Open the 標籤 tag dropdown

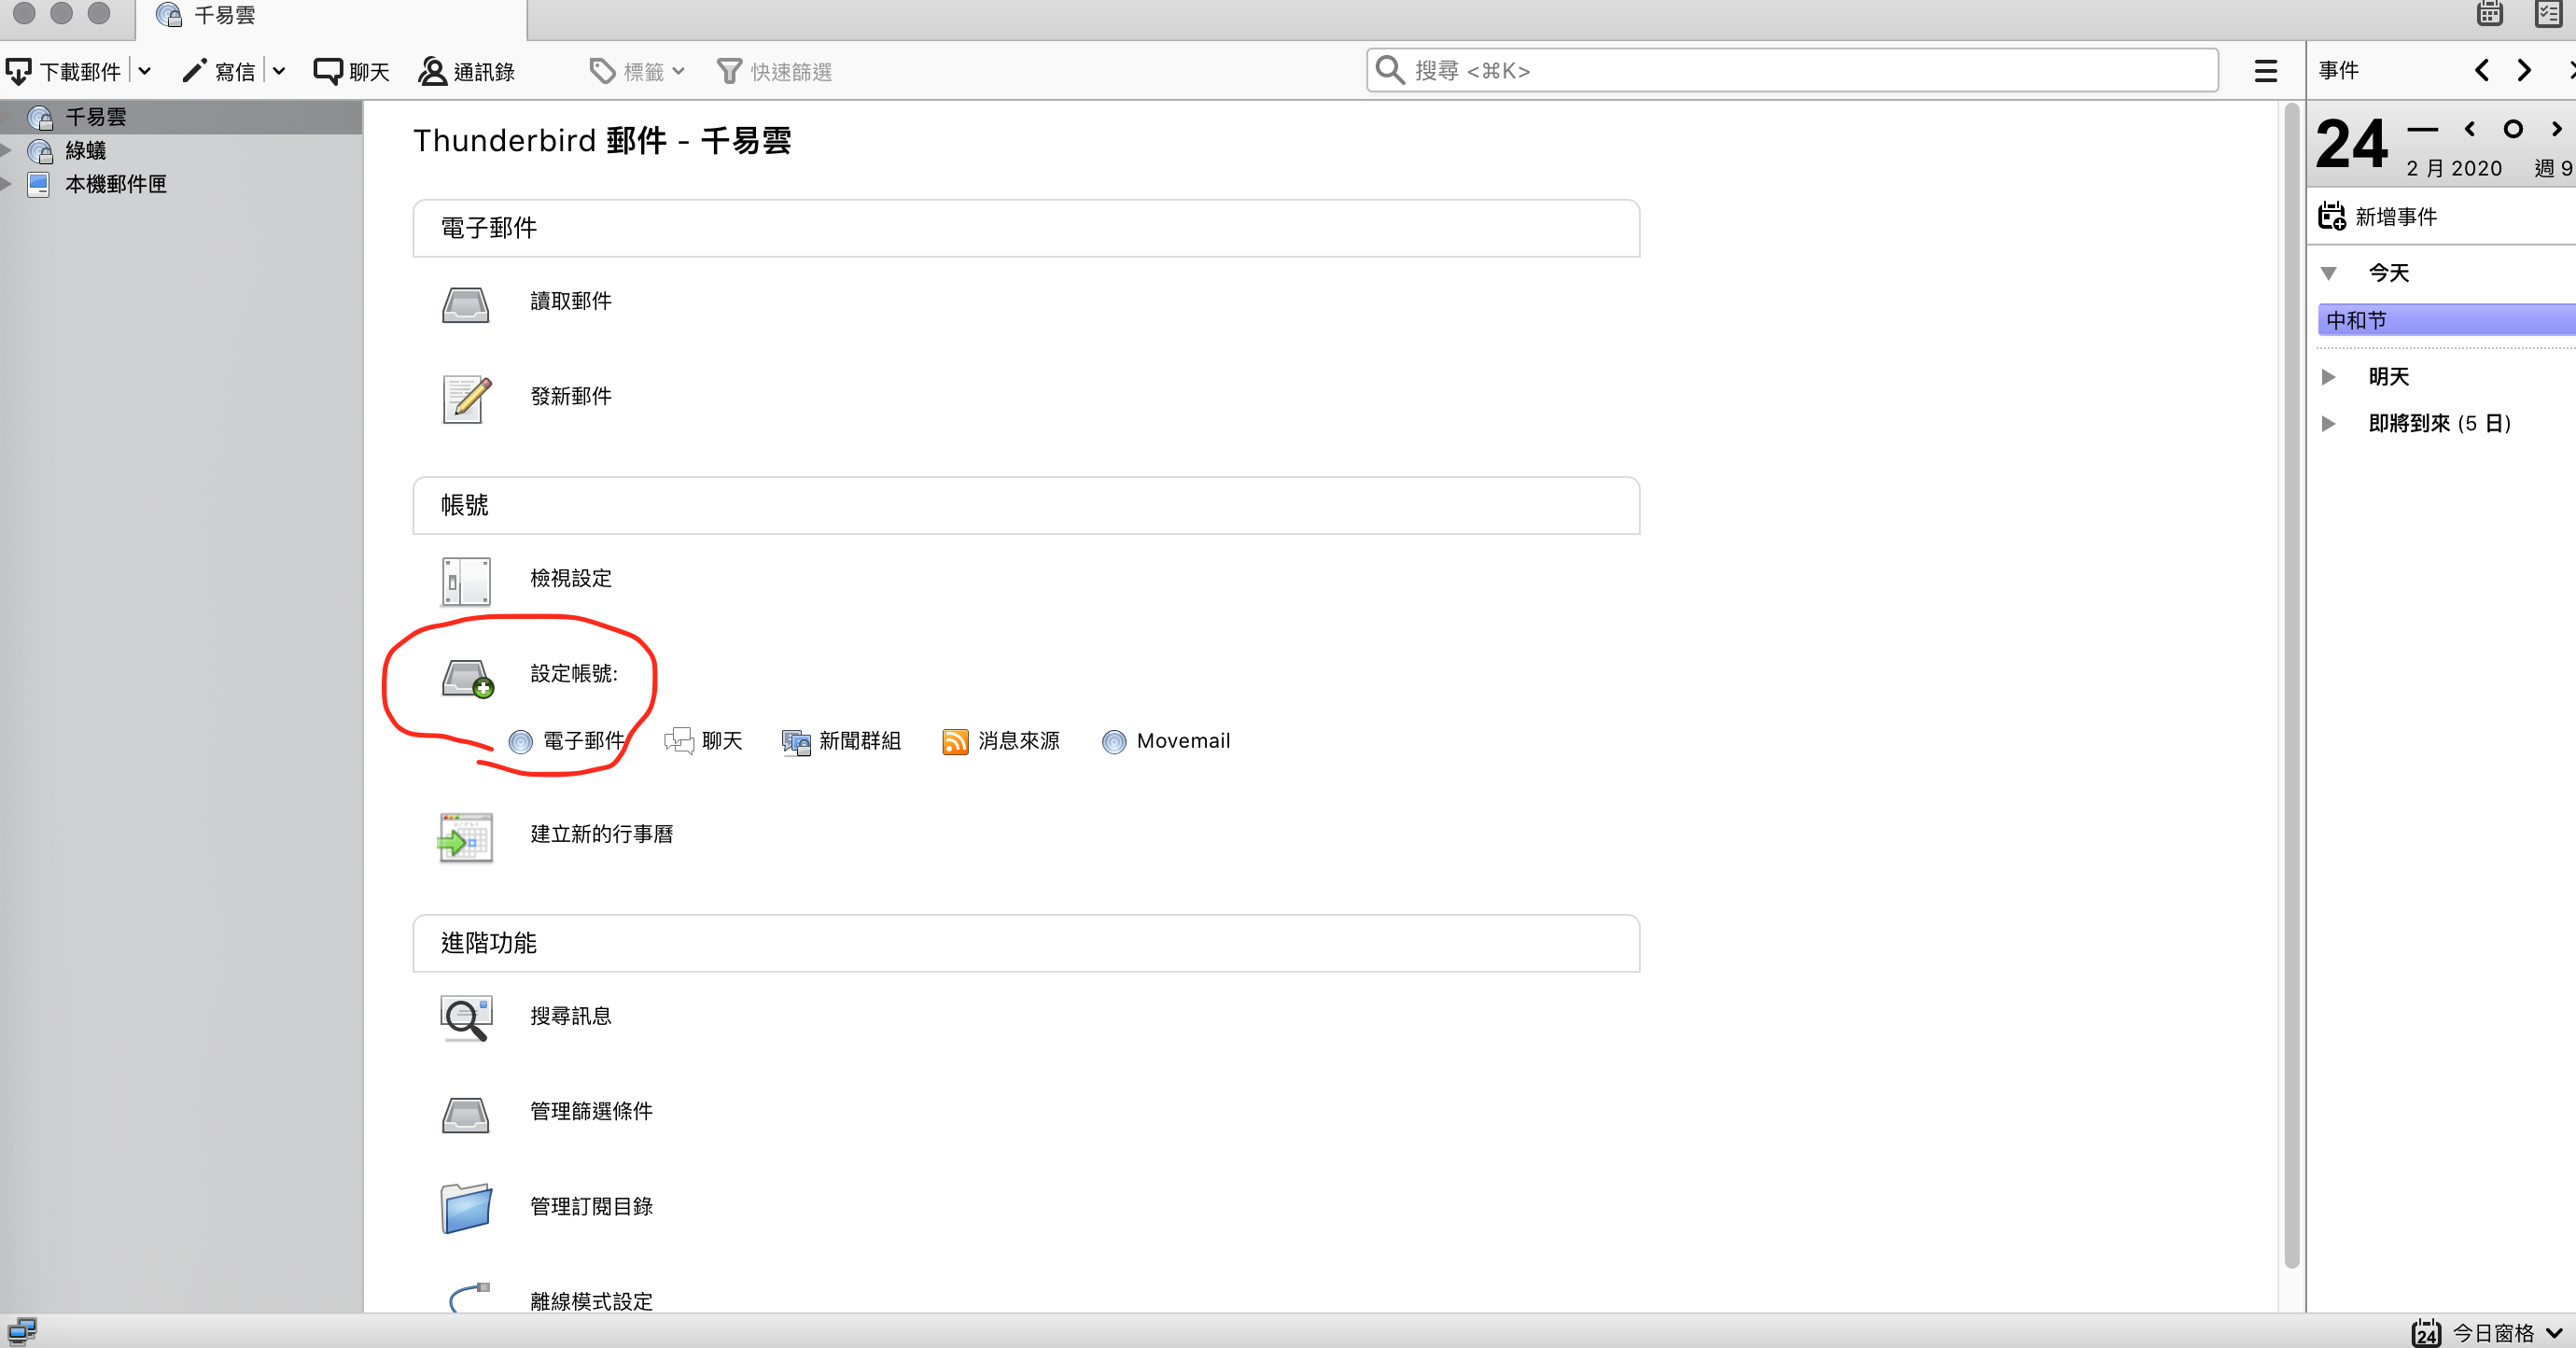pos(638,71)
